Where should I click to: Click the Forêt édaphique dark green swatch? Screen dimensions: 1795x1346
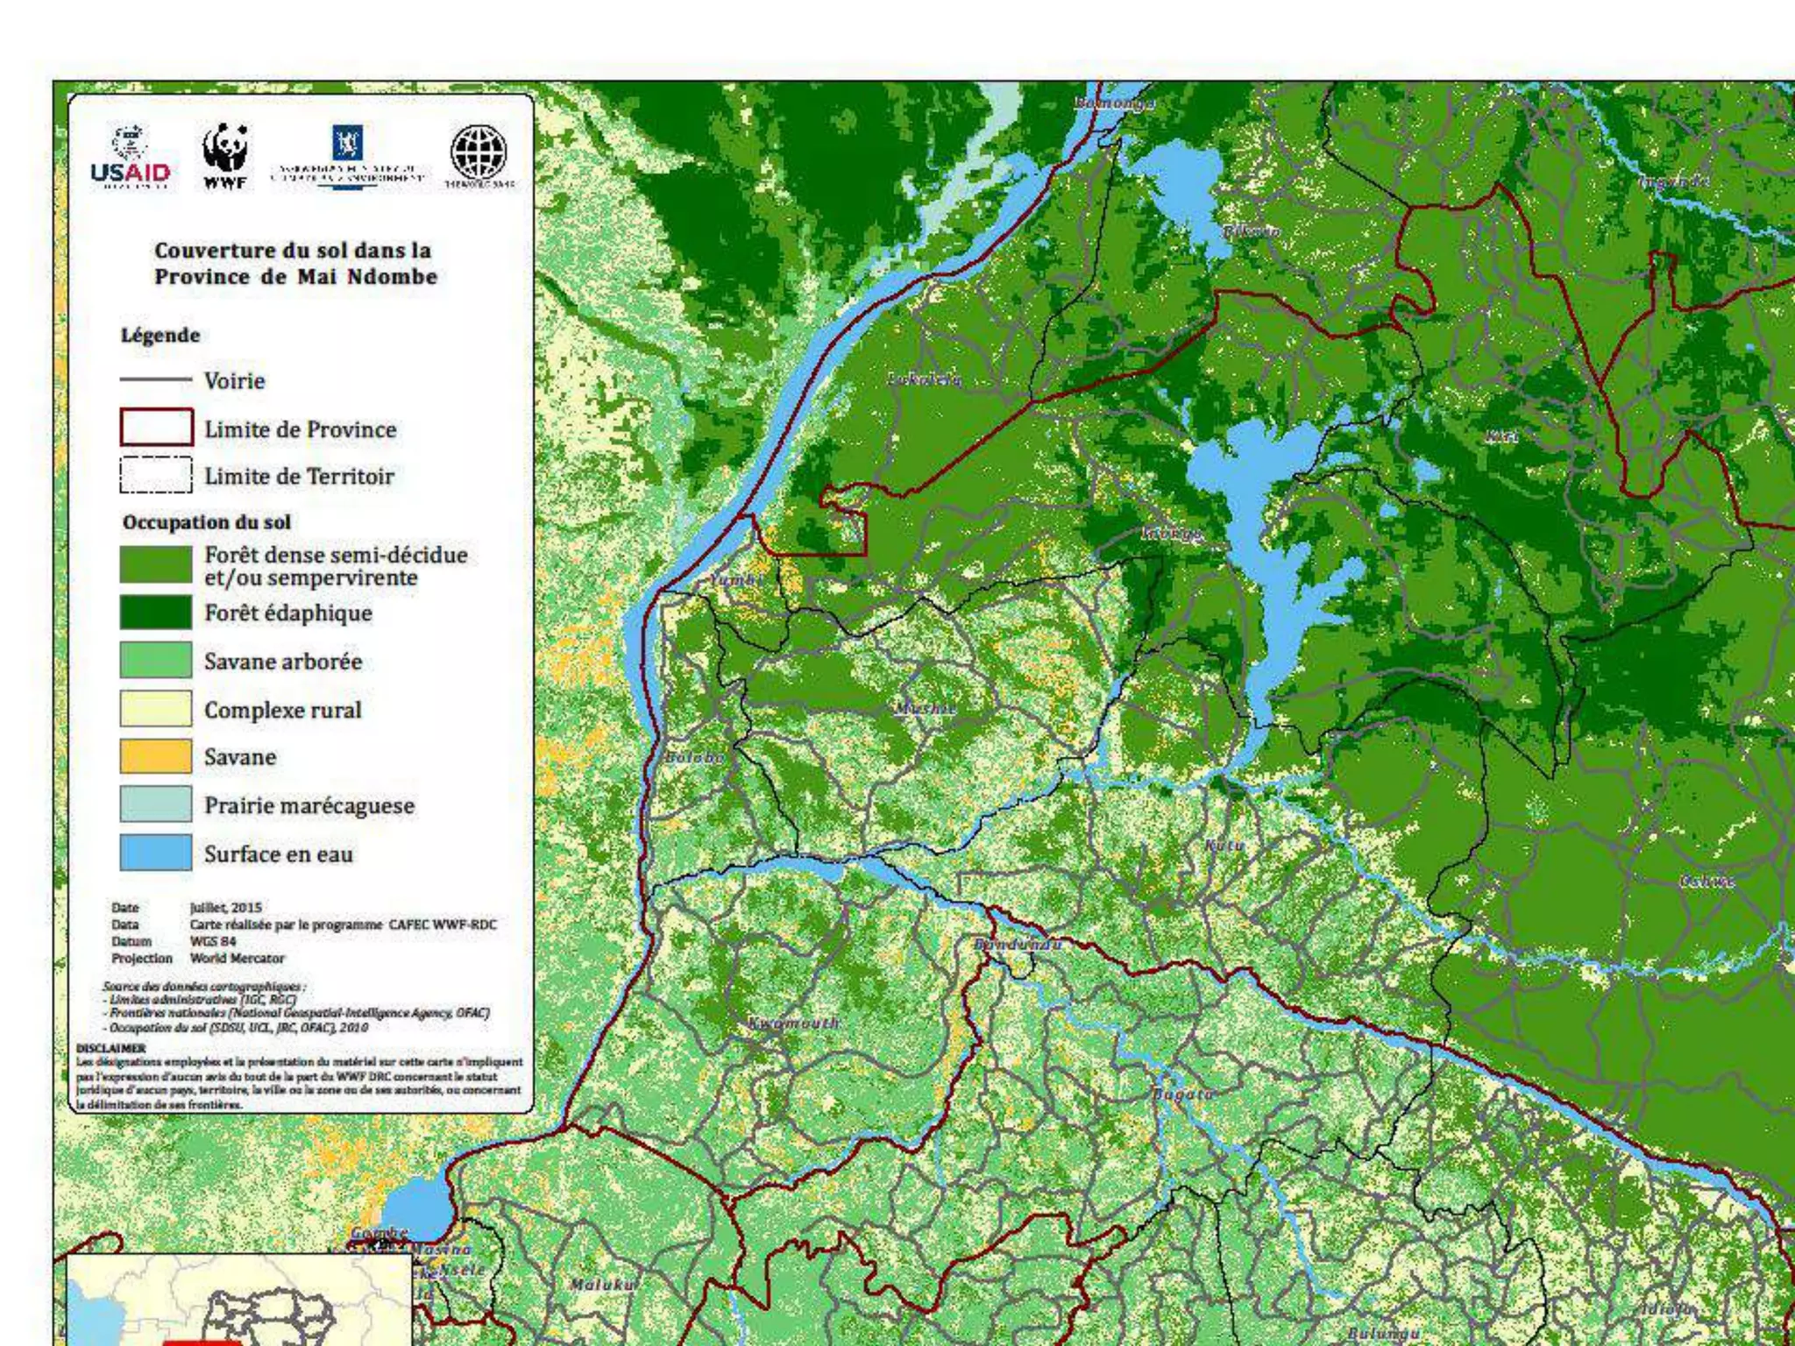pos(156,613)
